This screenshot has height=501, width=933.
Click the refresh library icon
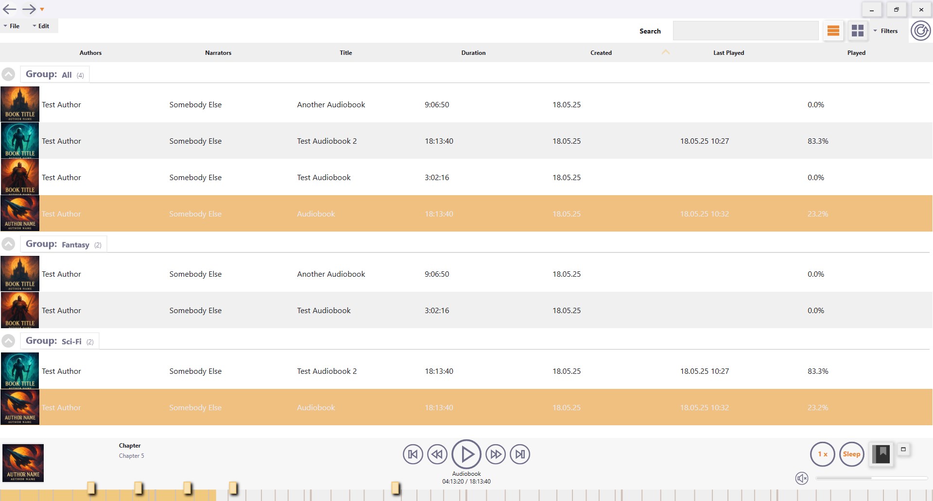coord(920,31)
